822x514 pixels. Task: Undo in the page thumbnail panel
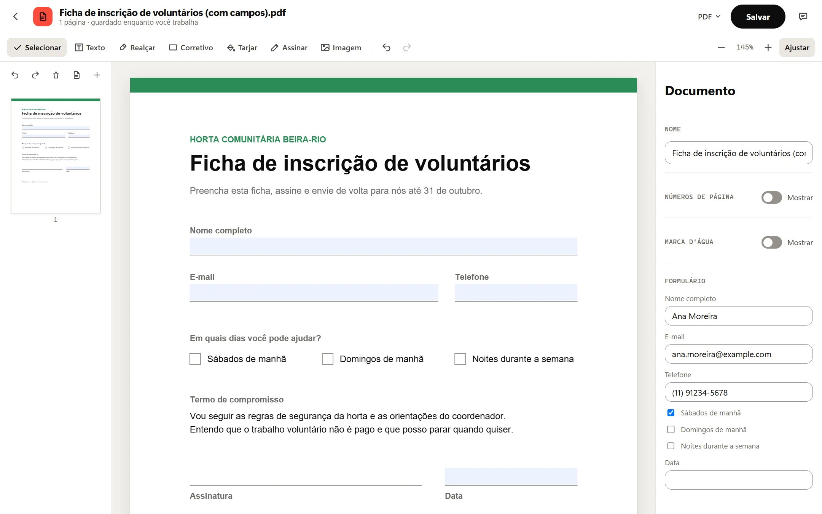(15, 75)
